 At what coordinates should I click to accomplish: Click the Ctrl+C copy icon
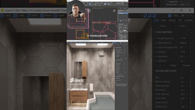click(28, 16)
